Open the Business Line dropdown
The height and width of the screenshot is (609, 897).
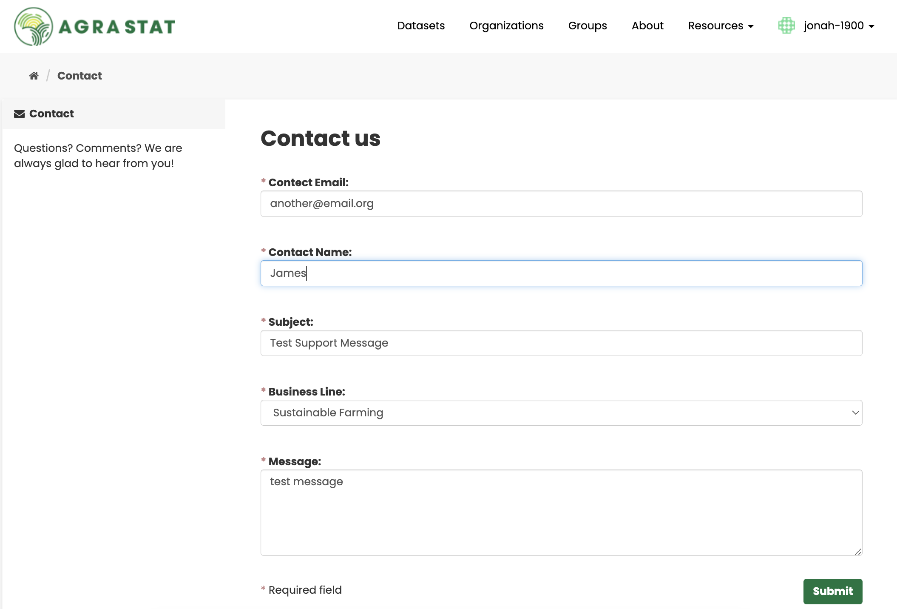[x=561, y=413]
